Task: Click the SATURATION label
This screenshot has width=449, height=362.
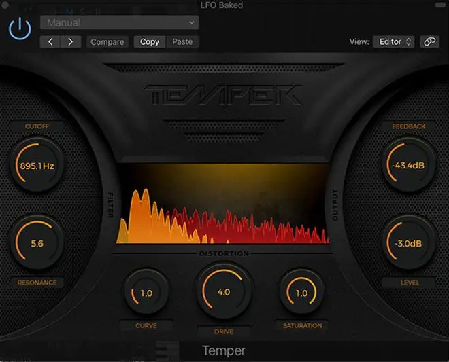Action: [302, 325]
